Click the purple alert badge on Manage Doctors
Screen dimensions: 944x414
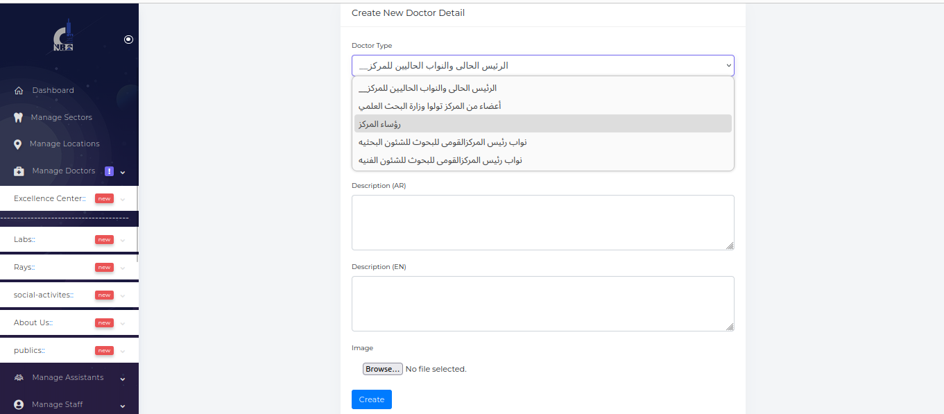[x=109, y=171]
